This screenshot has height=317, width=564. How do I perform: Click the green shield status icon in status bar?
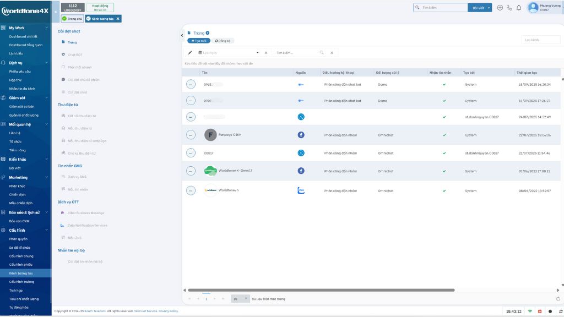click(530, 311)
